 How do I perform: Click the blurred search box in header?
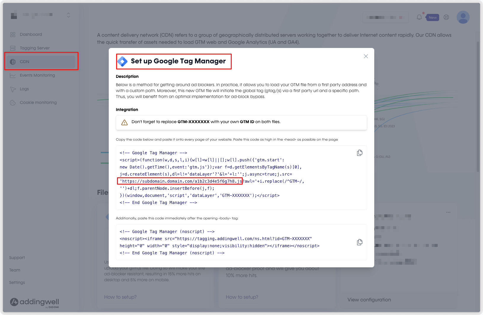pyautogui.click(x=386, y=17)
